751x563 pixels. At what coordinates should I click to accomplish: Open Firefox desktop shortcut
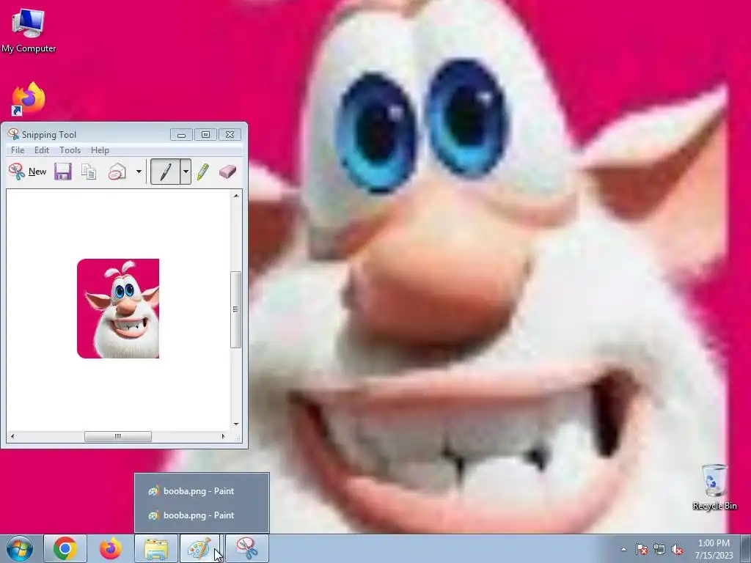click(29, 99)
